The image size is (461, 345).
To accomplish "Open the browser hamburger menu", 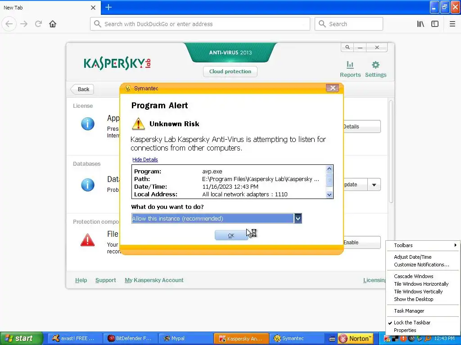I will tap(452, 24).
